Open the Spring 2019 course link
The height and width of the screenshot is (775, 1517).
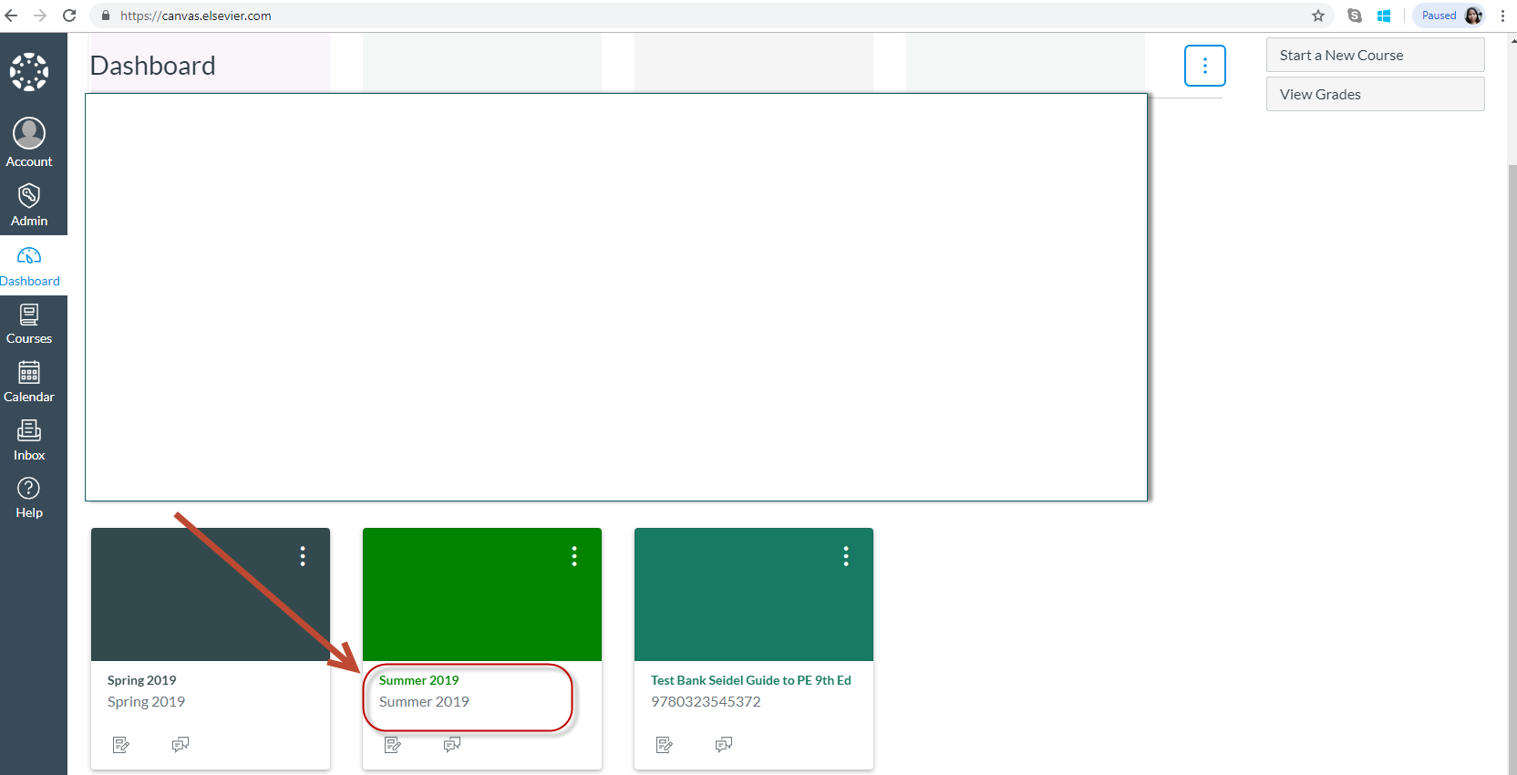click(142, 680)
